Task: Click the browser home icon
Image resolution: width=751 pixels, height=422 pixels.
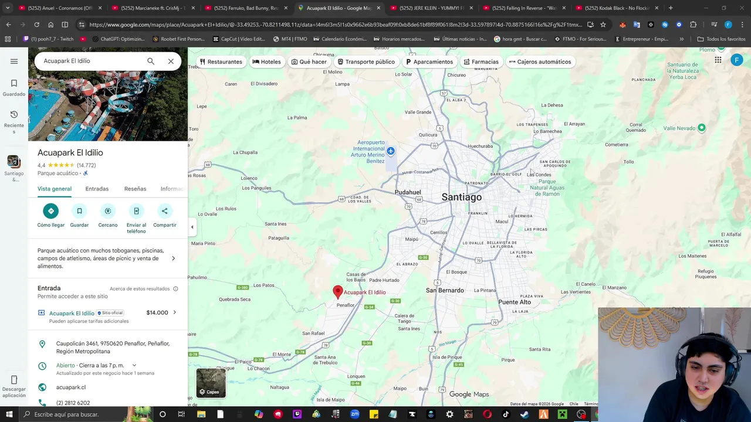Action: coord(50,25)
